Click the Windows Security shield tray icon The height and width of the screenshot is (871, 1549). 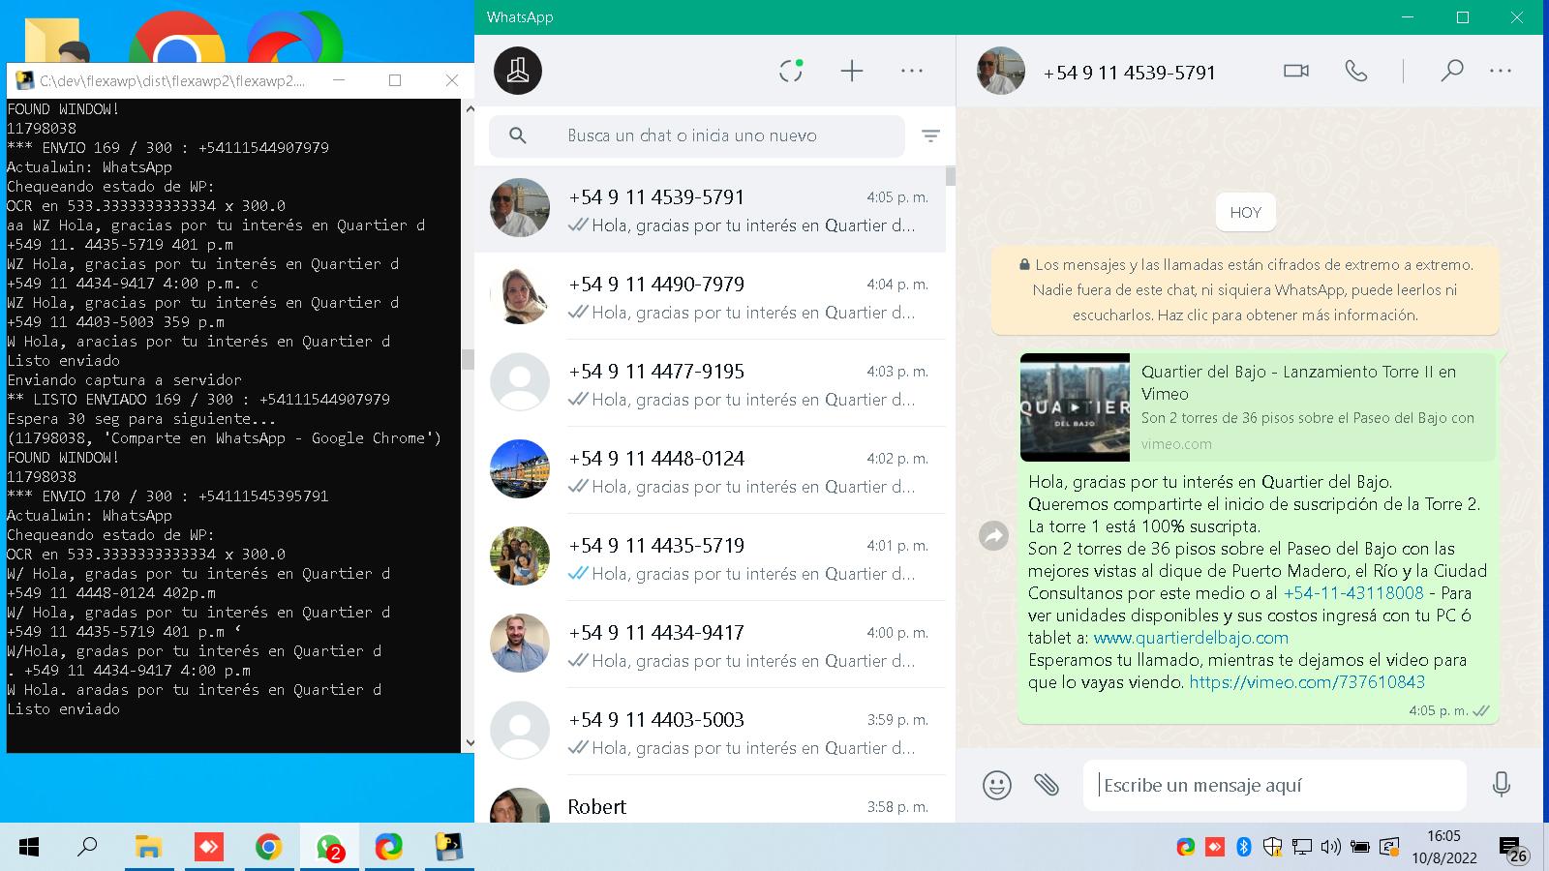(x=1273, y=848)
